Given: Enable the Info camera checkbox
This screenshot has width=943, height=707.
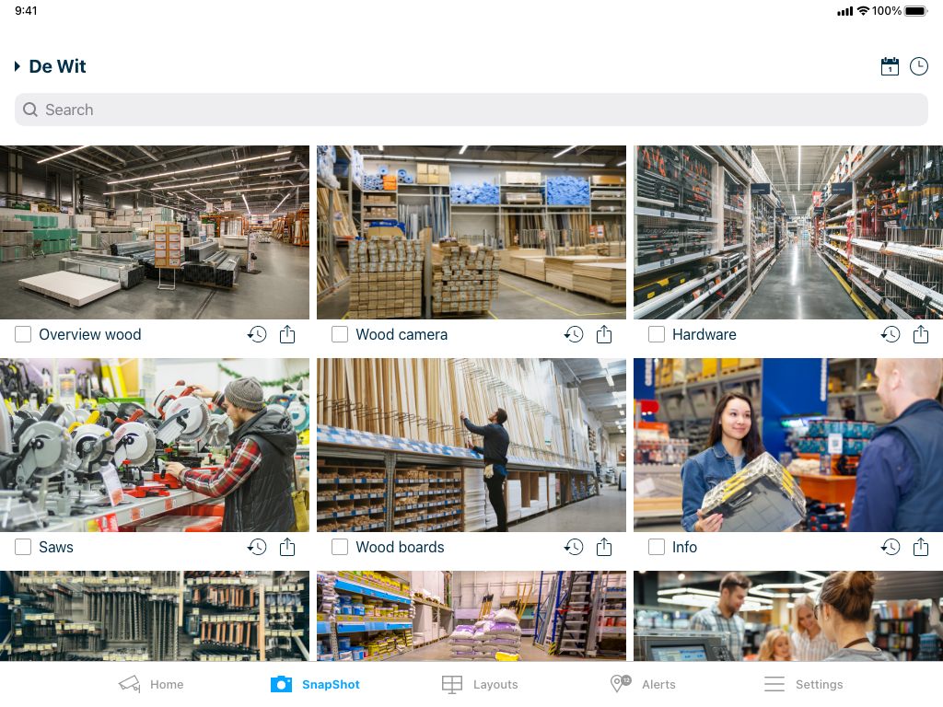Looking at the screenshot, I should [656, 547].
